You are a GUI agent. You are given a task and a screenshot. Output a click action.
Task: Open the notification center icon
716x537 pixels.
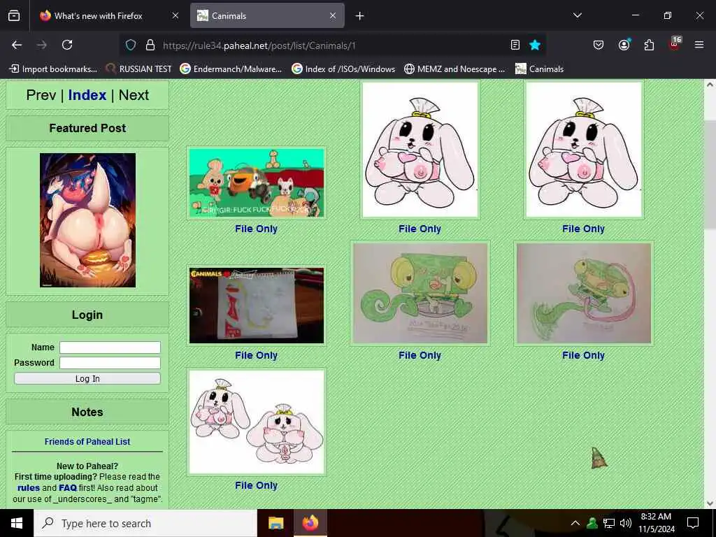coord(693,523)
